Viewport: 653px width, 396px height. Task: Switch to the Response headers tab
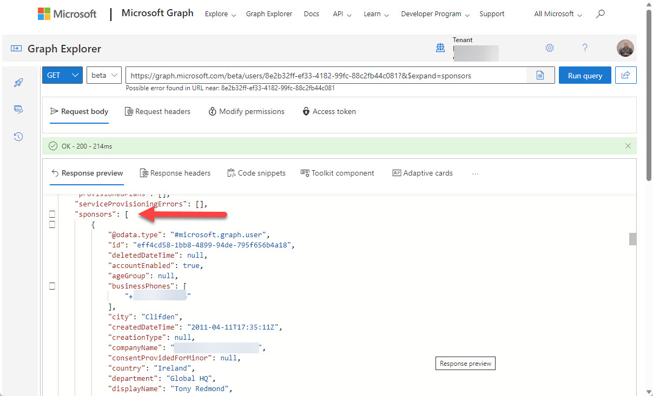[x=175, y=173]
